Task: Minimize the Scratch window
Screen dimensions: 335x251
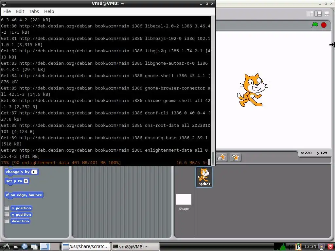Action: pyautogui.click(x=320, y=4)
